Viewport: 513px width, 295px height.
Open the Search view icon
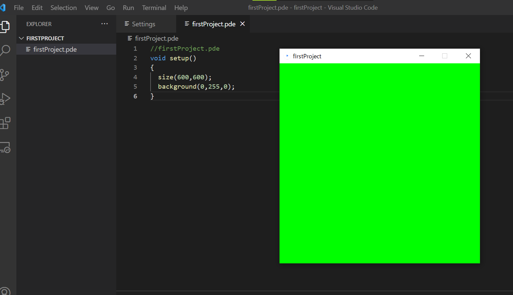point(5,50)
